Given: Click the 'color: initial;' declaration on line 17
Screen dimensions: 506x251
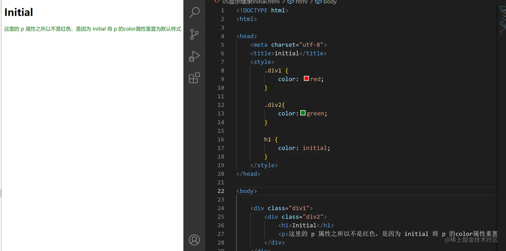Looking at the screenshot, I should (304, 148).
